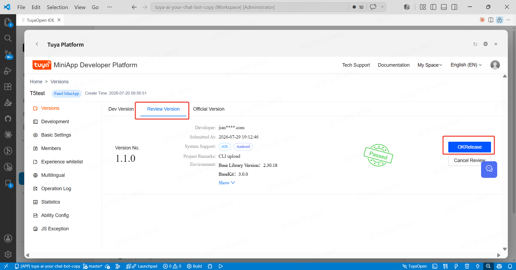The image size is (516, 270).
Task: Close the Tuya Platform panel
Action: coord(496,44)
